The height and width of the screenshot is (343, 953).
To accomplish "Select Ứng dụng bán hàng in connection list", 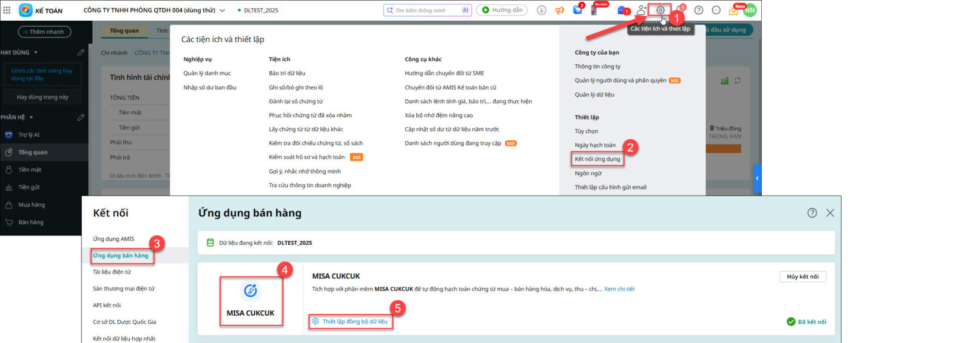I will 121,256.
